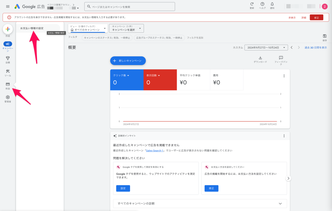Click the 非表示 link in banner
The width and height of the screenshot is (332, 211).
(x=292, y=17)
